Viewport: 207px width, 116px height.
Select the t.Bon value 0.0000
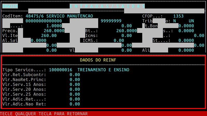[186, 26]
